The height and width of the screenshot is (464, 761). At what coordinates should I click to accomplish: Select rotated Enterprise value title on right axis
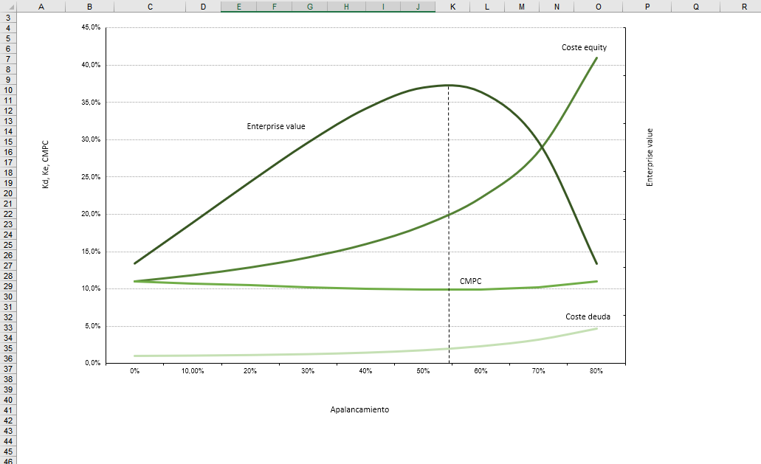[x=650, y=157]
